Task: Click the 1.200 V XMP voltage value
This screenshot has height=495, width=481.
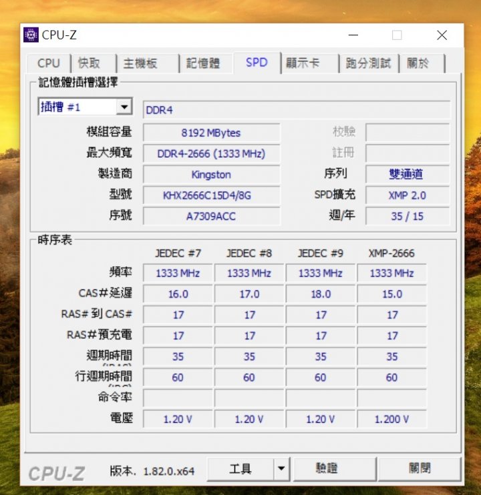Action: point(392,419)
